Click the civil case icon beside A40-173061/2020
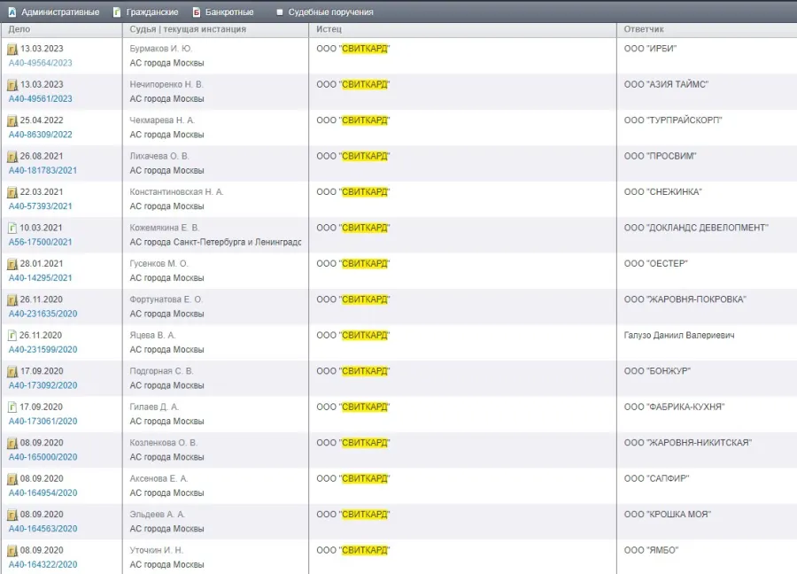 (x=12, y=407)
